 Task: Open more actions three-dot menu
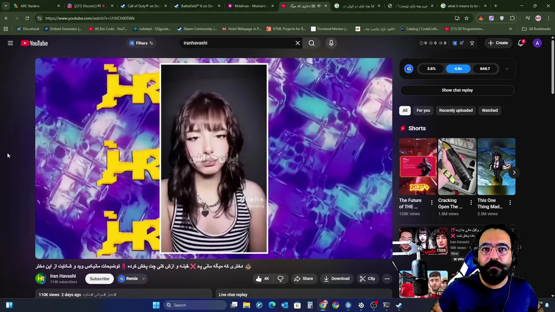pyautogui.click(x=387, y=279)
